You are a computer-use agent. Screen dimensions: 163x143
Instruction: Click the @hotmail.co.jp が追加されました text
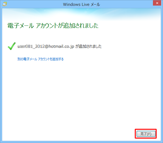pos(73,46)
